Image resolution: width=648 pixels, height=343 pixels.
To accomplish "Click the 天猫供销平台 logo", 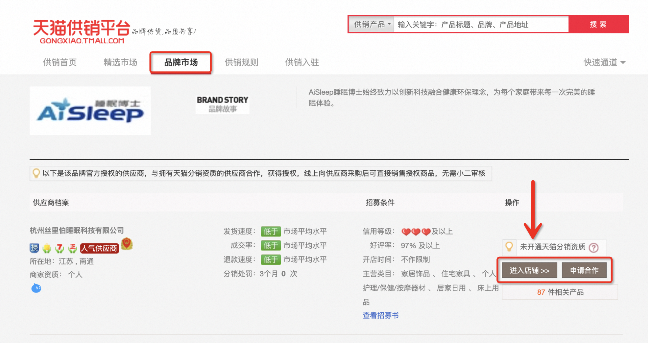I will click(82, 31).
